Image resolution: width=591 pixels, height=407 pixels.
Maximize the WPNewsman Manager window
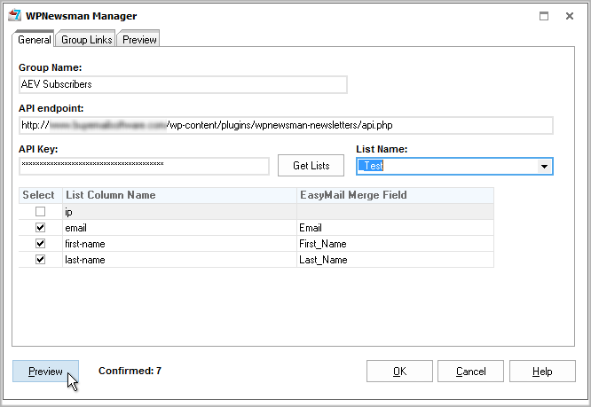543,16
